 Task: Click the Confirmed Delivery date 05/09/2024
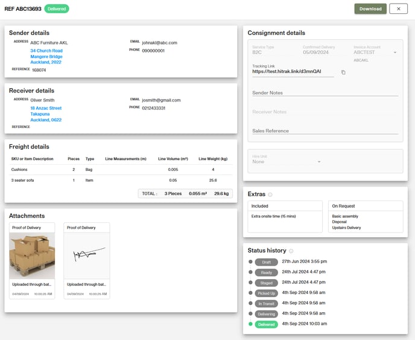click(315, 52)
